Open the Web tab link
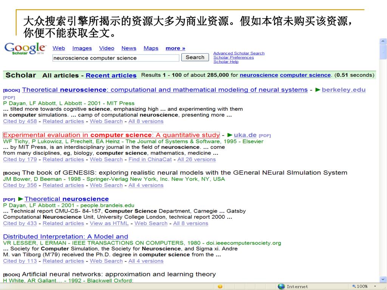 [x=59, y=48]
